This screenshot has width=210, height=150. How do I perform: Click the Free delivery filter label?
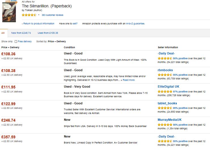(25, 42)
